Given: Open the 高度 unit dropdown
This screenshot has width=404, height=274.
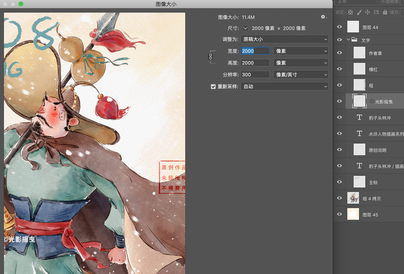Looking at the screenshot, I should (x=301, y=63).
